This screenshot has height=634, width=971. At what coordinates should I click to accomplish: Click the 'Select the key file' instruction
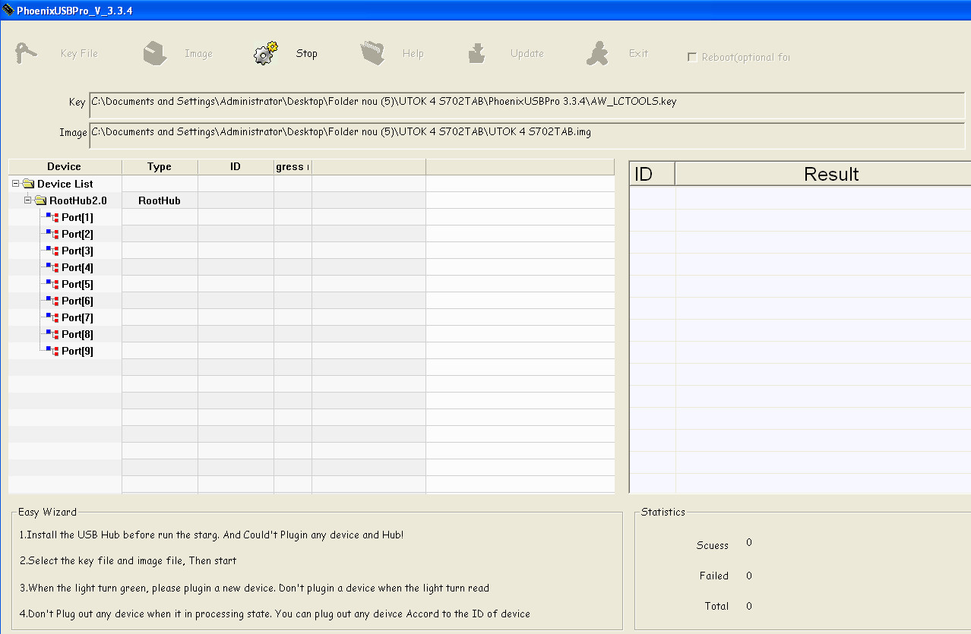pos(128,560)
